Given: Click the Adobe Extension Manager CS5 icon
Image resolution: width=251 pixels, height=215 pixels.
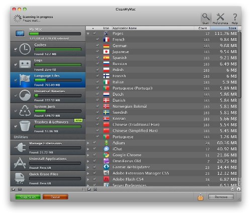Looking at the screenshot, I should coord(106,173).
